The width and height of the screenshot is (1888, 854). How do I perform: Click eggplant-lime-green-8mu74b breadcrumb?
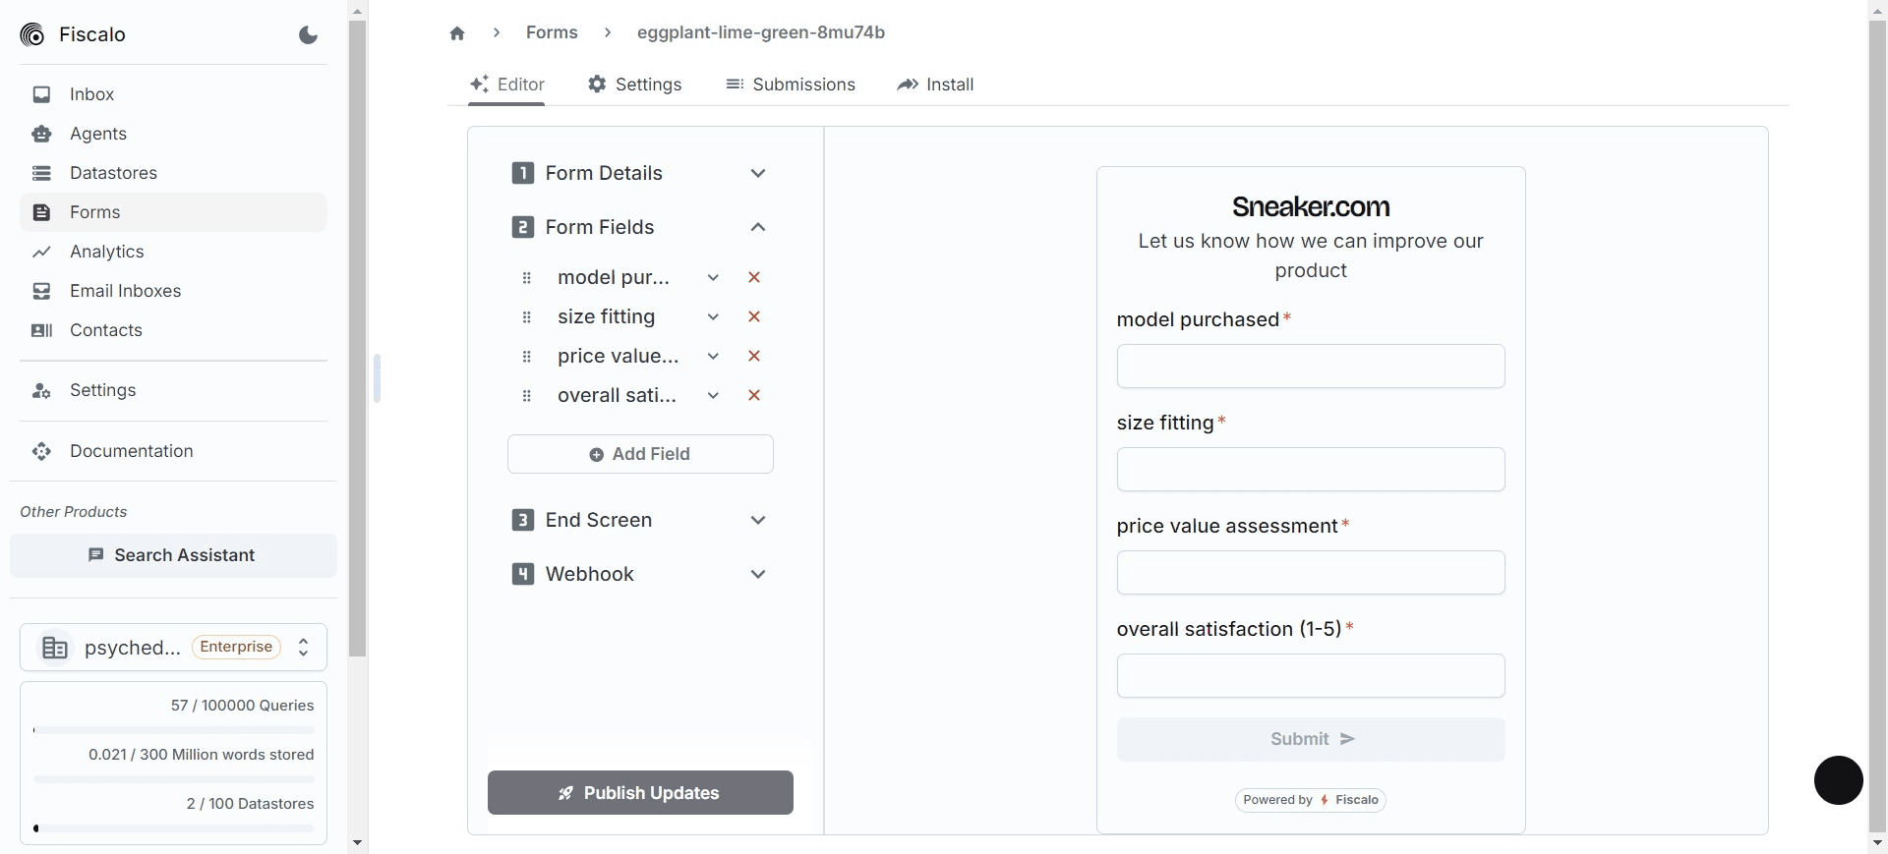point(761,32)
